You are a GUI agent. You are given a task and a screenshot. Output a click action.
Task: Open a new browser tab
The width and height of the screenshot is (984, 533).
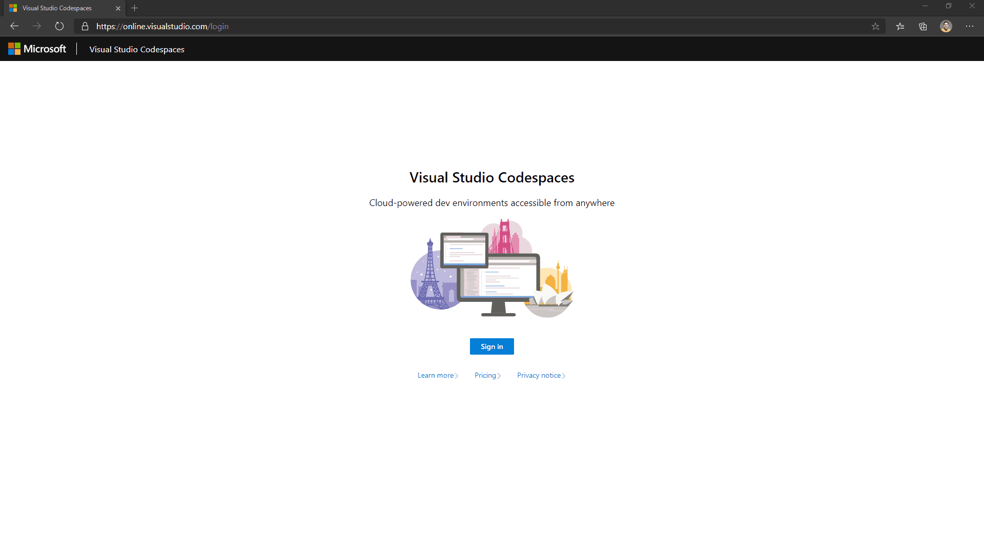pos(135,8)
